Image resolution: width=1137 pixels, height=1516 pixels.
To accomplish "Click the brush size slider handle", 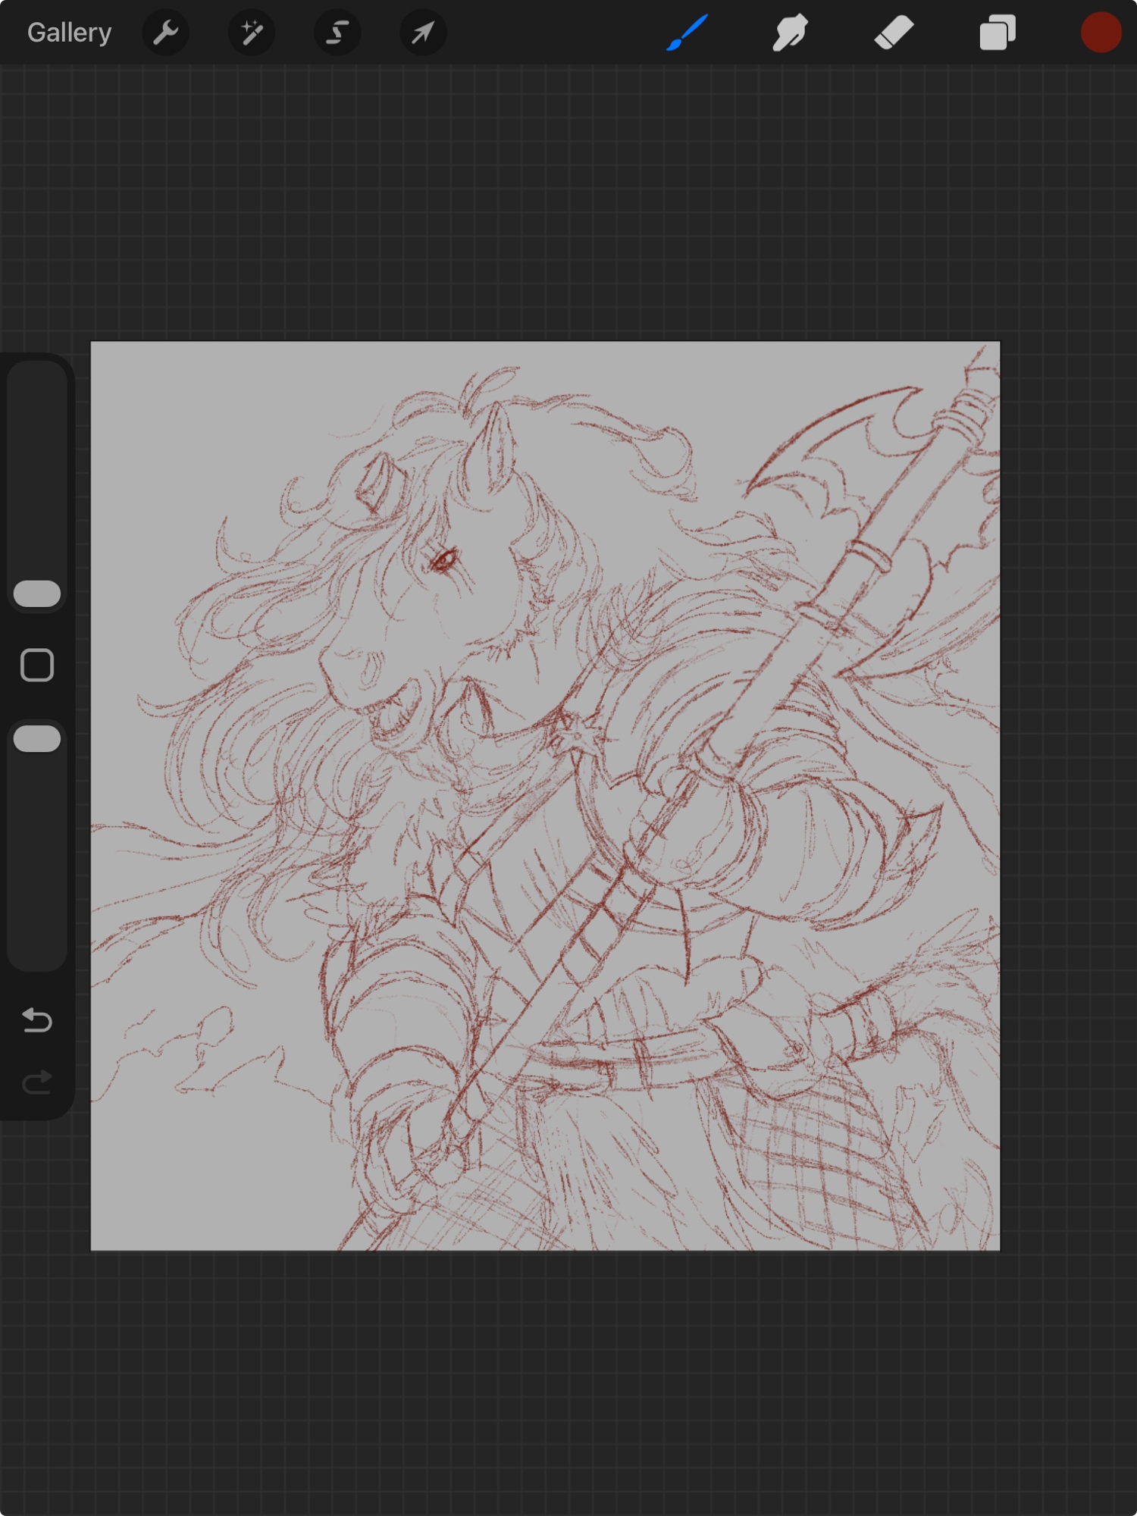I will (37, 594).
